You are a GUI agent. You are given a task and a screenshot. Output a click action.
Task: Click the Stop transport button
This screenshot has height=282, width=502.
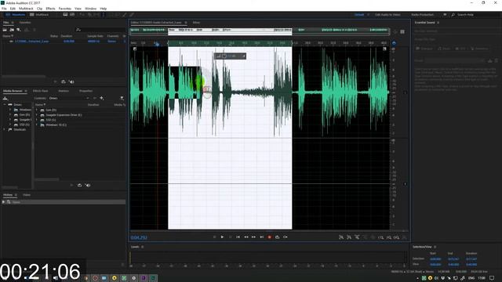[214, 237]
